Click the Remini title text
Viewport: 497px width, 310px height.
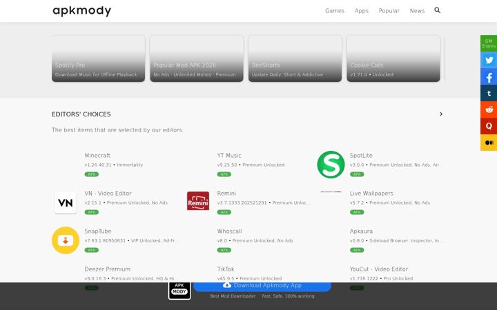[x=226, y=194]
